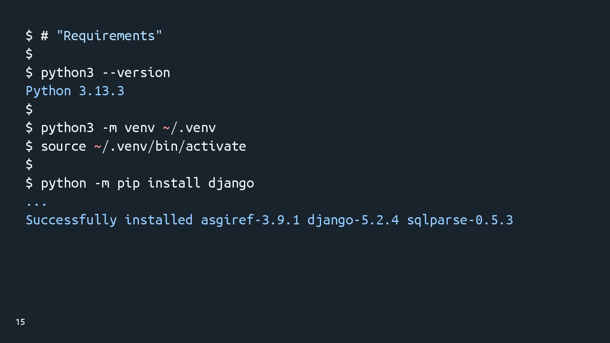Click the empty prompt below Requirements line
The width and height of the screenshot is (610, 343).
[29, 54]
